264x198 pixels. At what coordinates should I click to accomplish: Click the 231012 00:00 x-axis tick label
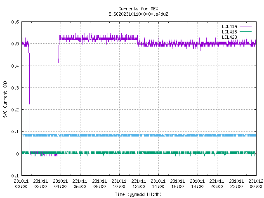[x=256, y=184]
